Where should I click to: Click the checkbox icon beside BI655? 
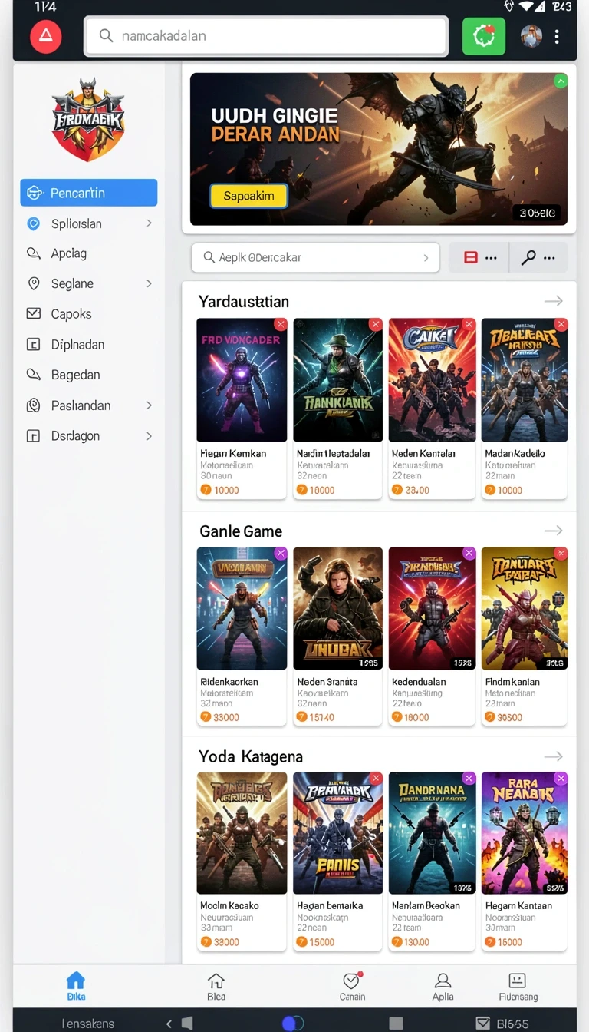coord(483,1023)
